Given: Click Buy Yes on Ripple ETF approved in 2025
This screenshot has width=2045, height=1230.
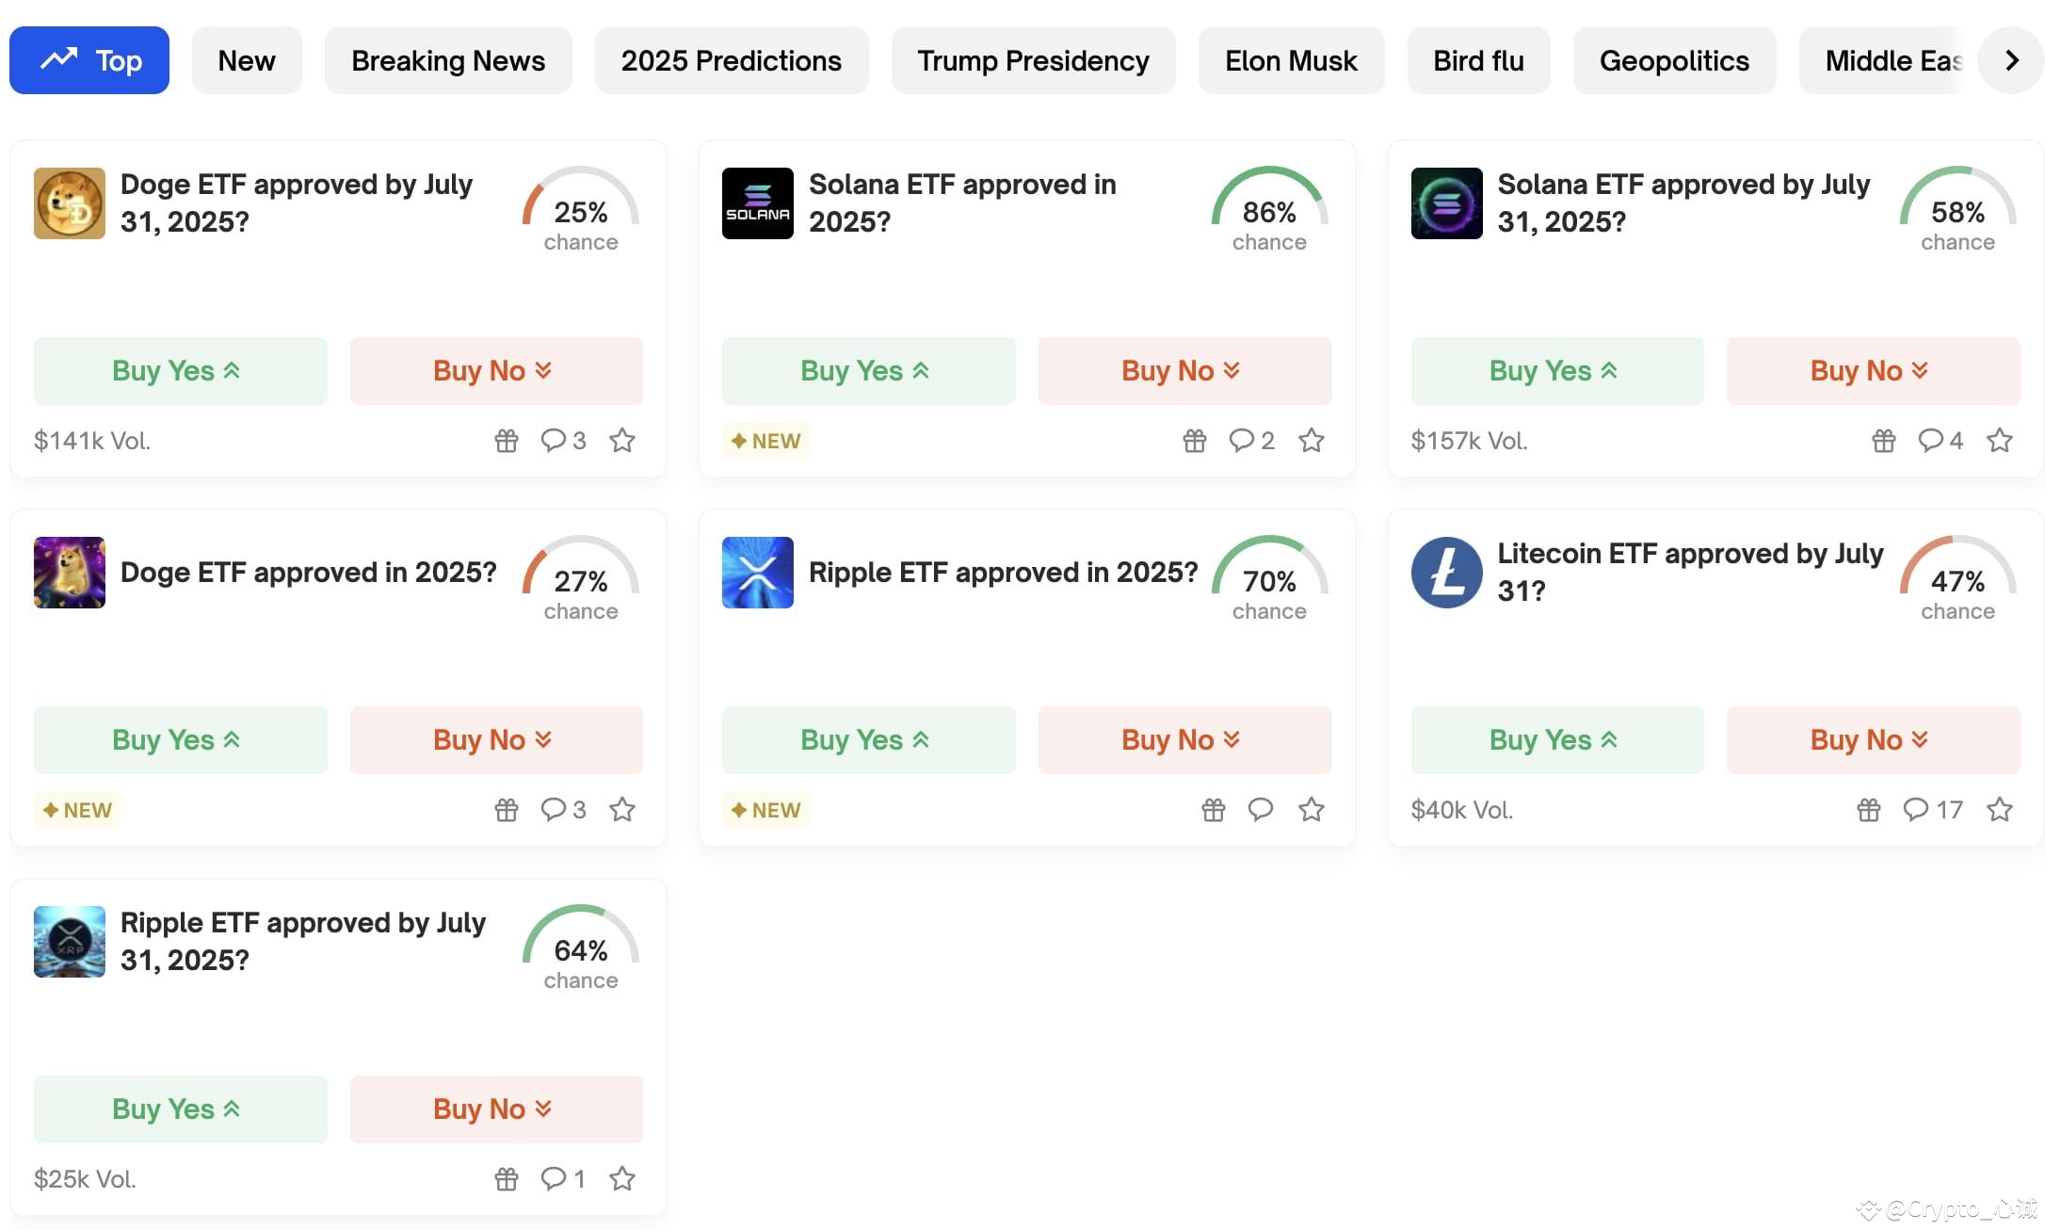Looking at the screenshot, I should tap(867, 739).
